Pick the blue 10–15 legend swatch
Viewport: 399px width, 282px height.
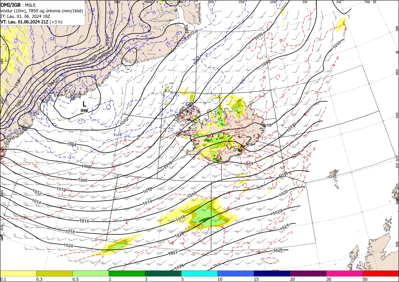pos(236,274)
